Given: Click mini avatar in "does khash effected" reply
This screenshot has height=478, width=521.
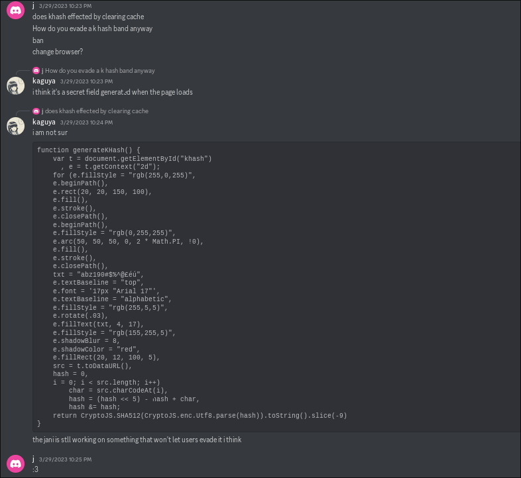Looking at the screenshot, I should tap(36, 111).
